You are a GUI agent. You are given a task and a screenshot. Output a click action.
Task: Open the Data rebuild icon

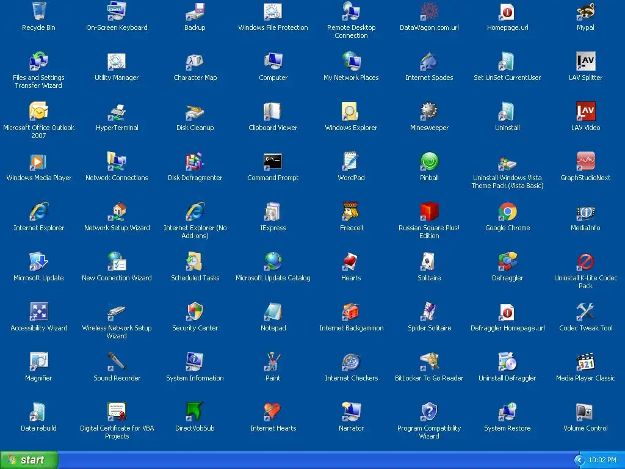(38, 412)
